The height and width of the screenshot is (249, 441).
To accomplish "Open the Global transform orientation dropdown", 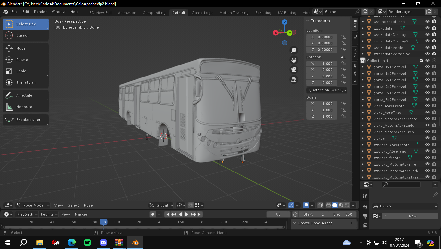I will point(161,205).
